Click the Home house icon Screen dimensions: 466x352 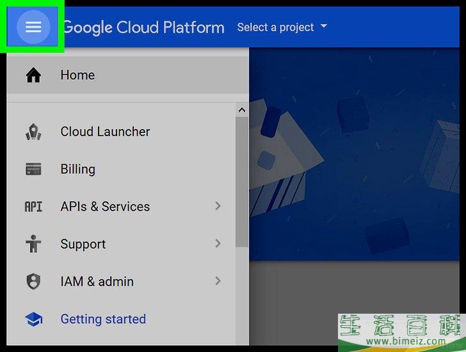[x=33, y=75]
